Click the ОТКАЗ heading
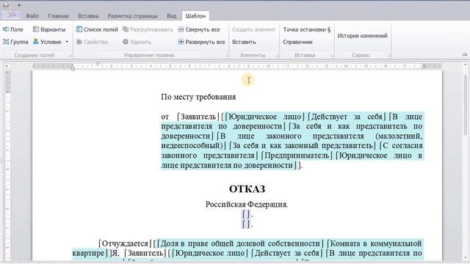Screen dimensions: 470x264 (247, 189)
